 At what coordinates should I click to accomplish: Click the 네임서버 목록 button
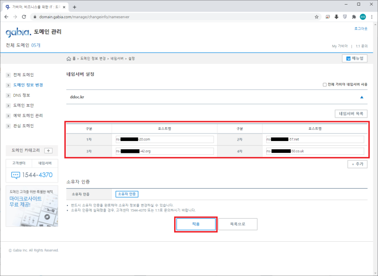[x=350, y=113]
